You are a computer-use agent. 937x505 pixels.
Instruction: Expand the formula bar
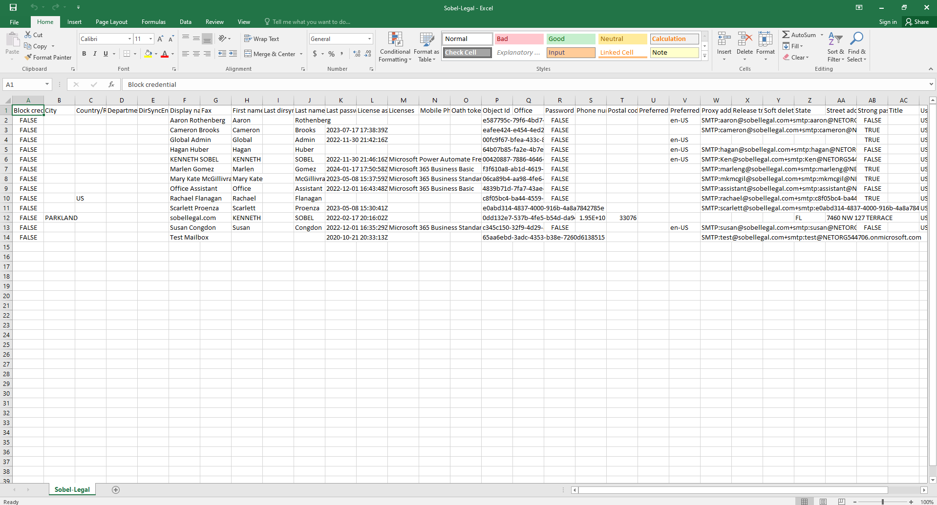pyautogui.click(x=931, y=84)
